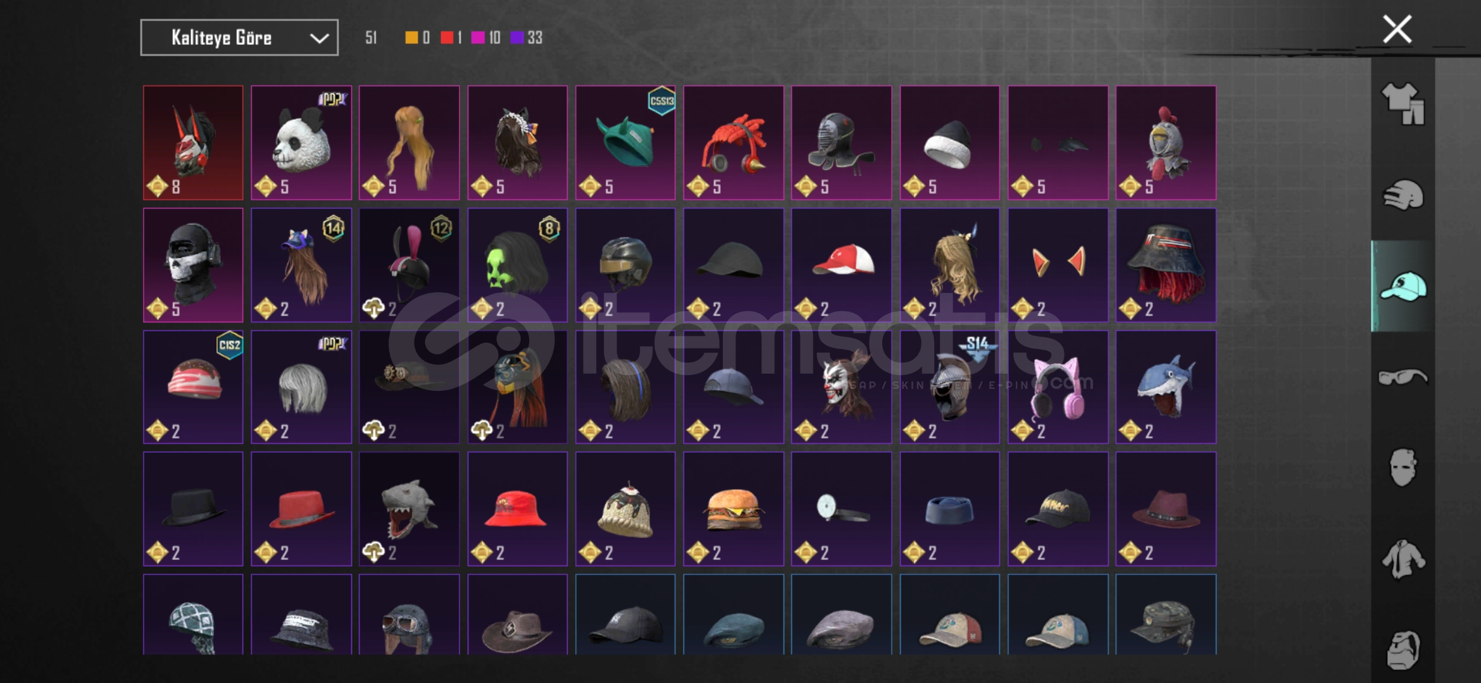Open the jacket category icon
Screen dimensions: 1481x683
(x=1403, y=559)
